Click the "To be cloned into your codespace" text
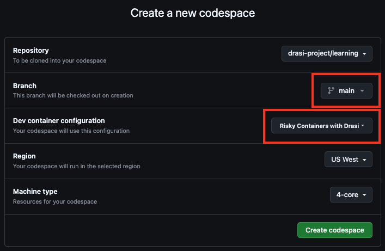The height and width of the screenshot is (251, 385). [60, 60]
